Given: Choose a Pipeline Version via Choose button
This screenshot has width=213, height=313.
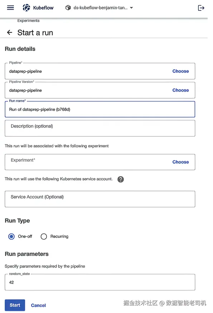Looking at the screenshot, I should point(180,90).
